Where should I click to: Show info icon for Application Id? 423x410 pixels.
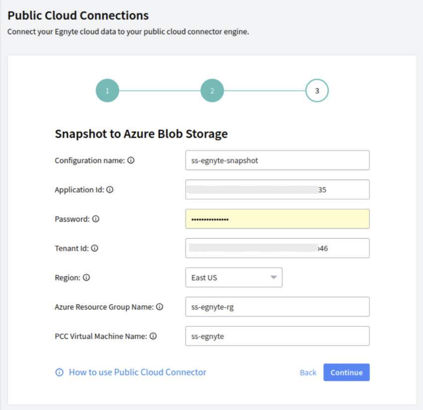click(x=110, y=190)
